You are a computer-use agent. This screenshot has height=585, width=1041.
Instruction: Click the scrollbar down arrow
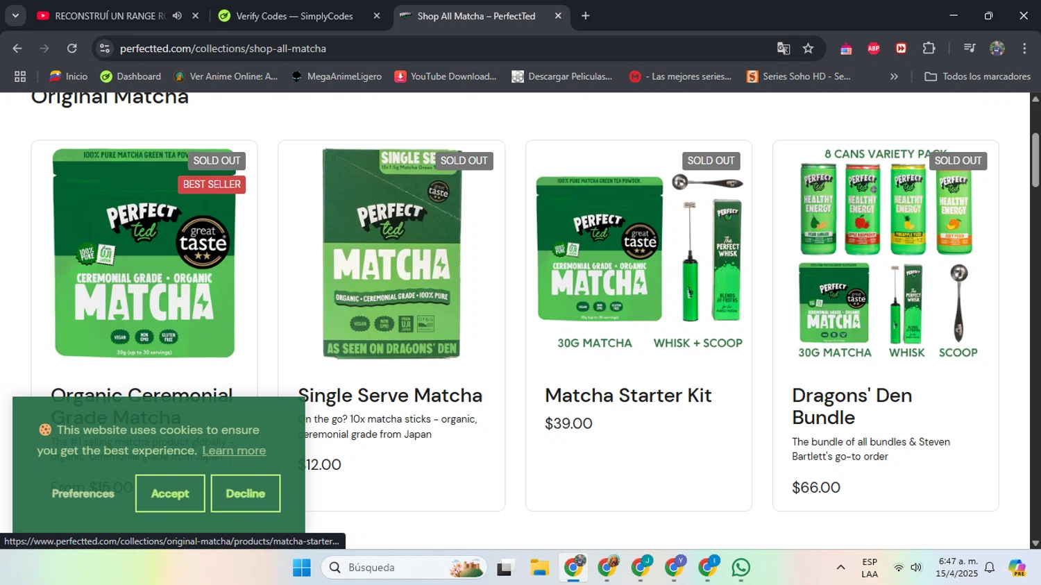(x=1035, y=544)
